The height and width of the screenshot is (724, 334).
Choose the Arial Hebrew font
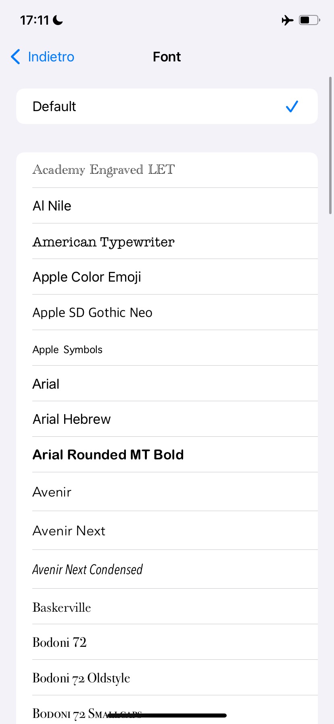[72, 419]
